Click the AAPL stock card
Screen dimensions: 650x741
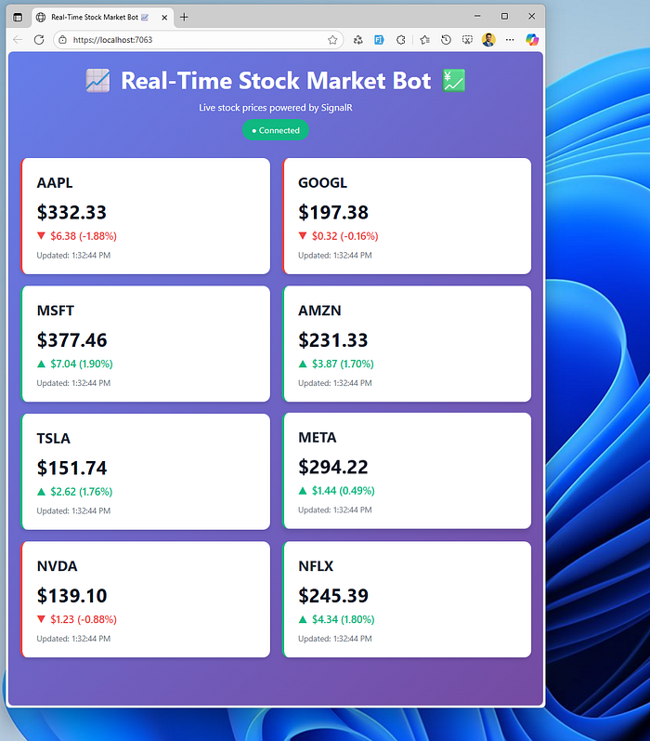pos(145,216)
